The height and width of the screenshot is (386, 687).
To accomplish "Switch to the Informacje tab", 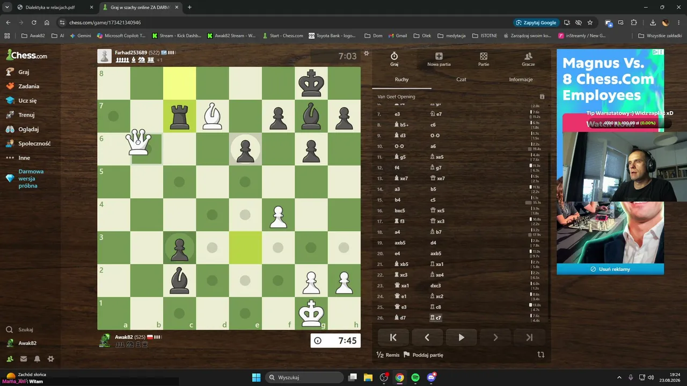I will coord(521,79).
